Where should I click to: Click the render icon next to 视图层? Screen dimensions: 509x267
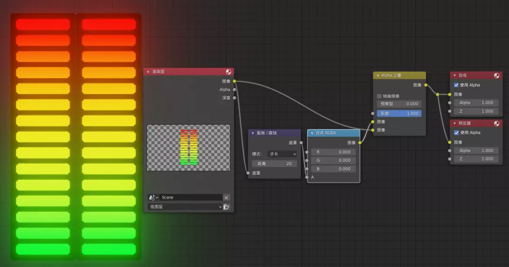click(x=226, y=207)
